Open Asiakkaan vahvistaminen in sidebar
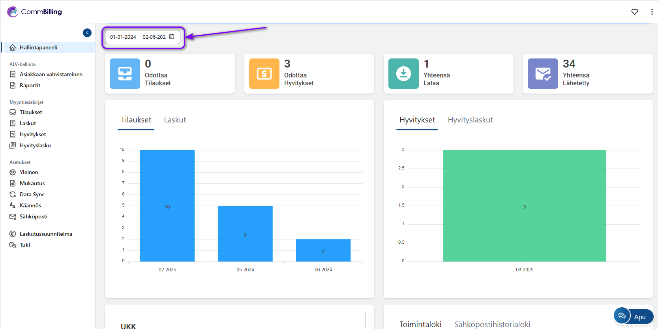The height and width of the screenshot is (329, 658). click(51, 74)
